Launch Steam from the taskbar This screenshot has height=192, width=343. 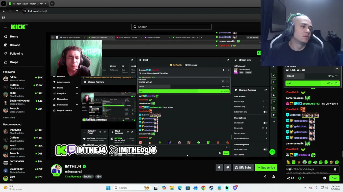tap(211, 188)
